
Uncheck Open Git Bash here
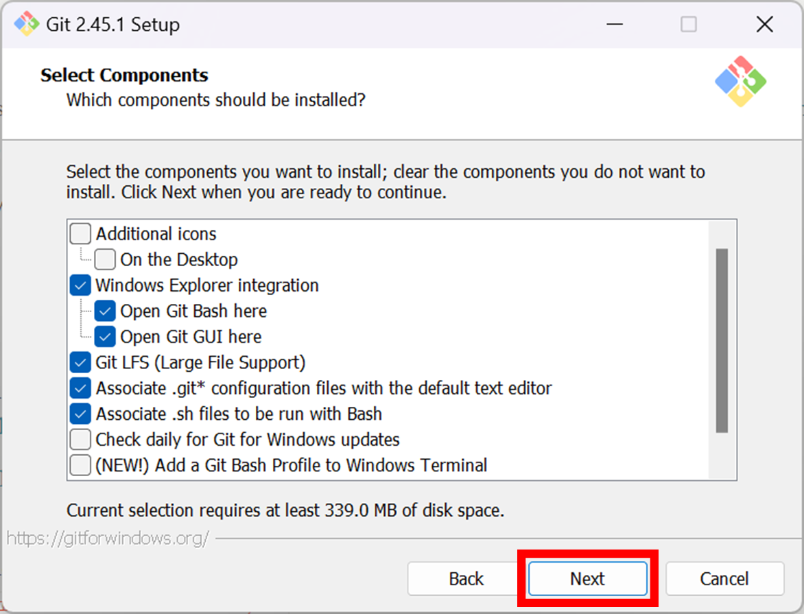[x=105, y=311]
